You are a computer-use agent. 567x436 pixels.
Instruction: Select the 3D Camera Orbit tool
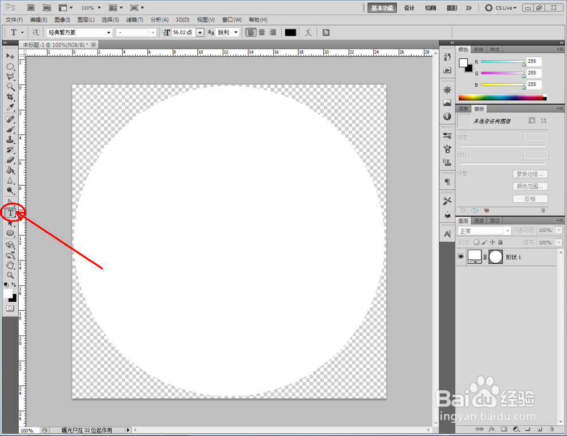pyautogui.click(x=10, y=255)
